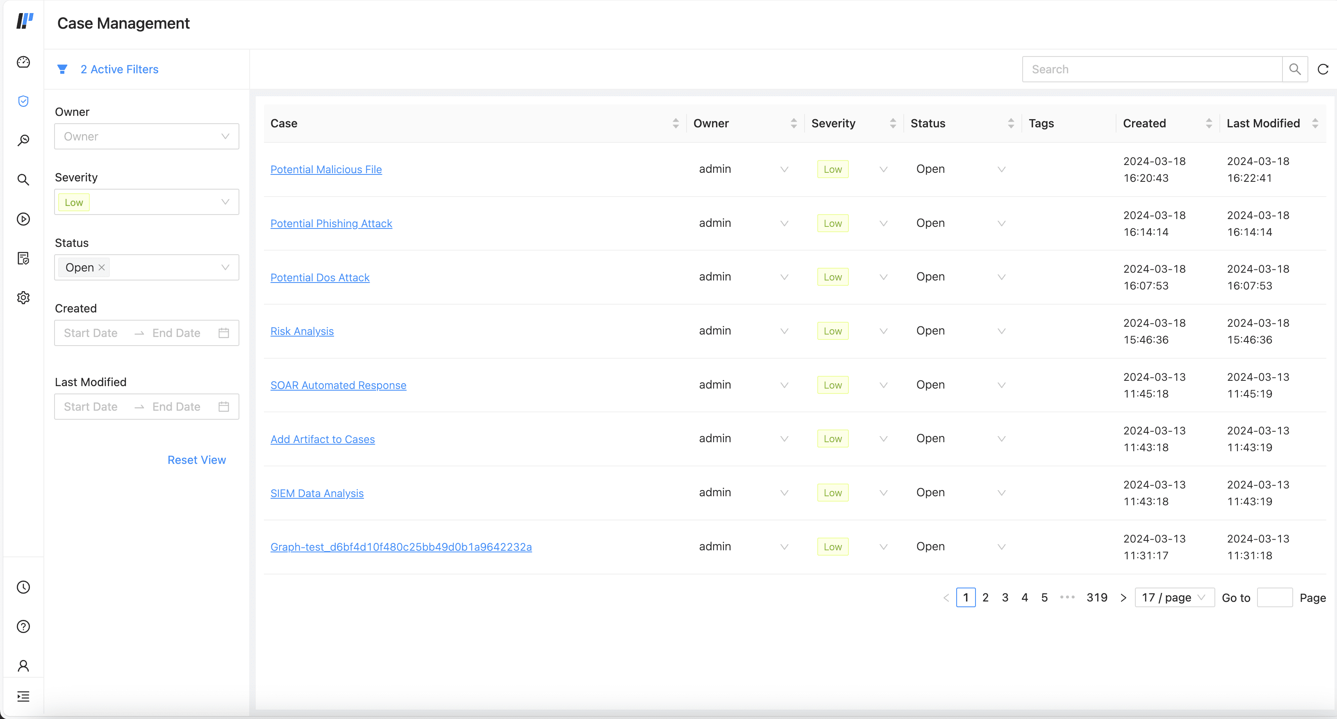This screenshot has width=1337, height=719.
Task: Remove the Open status filter chip
Action: coord(102,267)
